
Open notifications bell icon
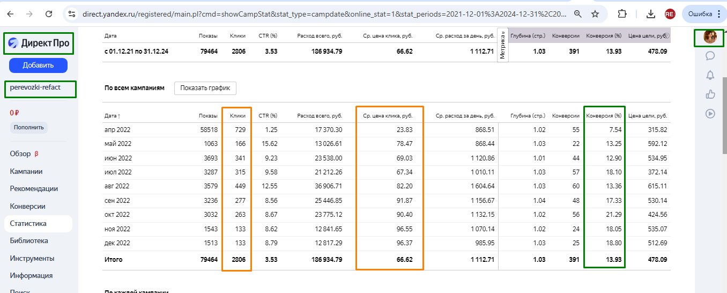(x=710, y=75)
